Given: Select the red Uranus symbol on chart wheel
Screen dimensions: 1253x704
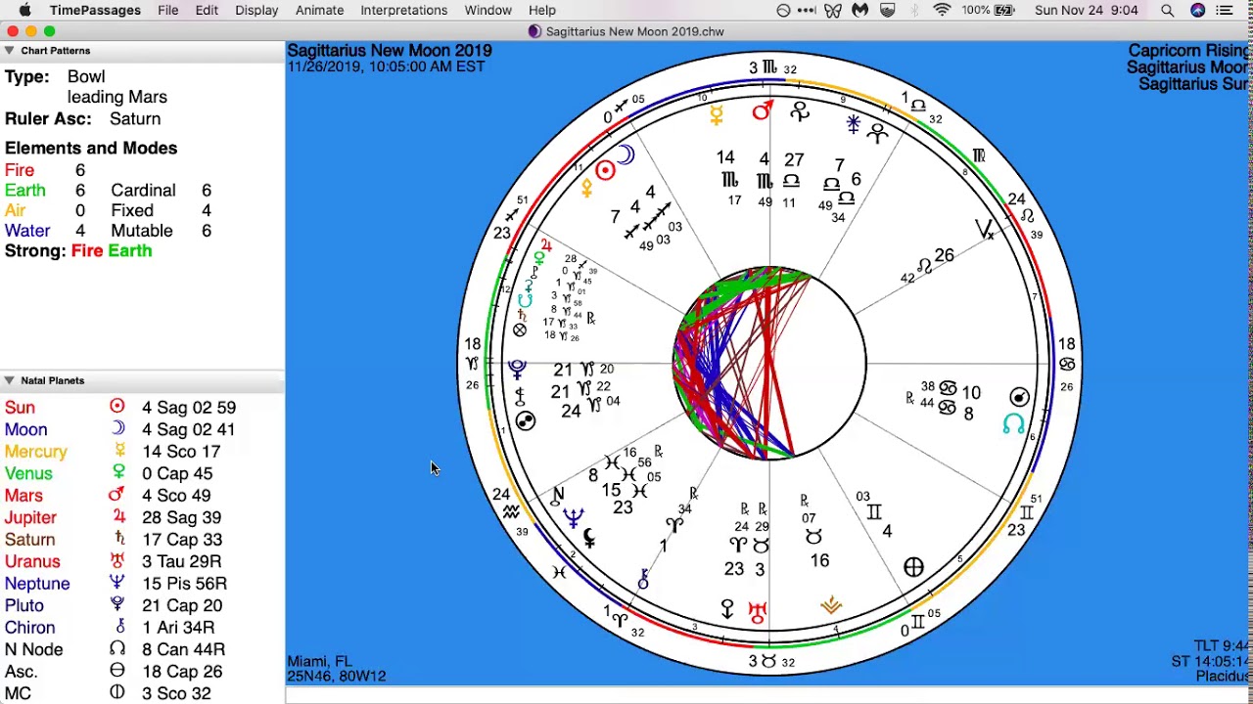Looking at the screenshot, I should click(x=758, y=613).
